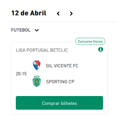Click the red and blue shield logo

pyautogui.click(x=37, y=65)
